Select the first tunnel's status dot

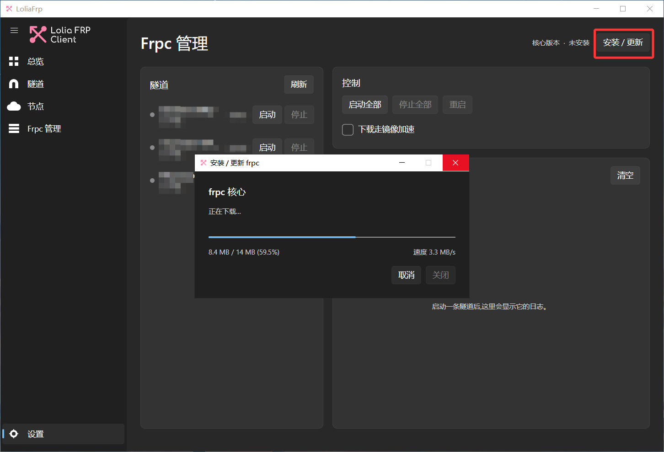point(152,115)
